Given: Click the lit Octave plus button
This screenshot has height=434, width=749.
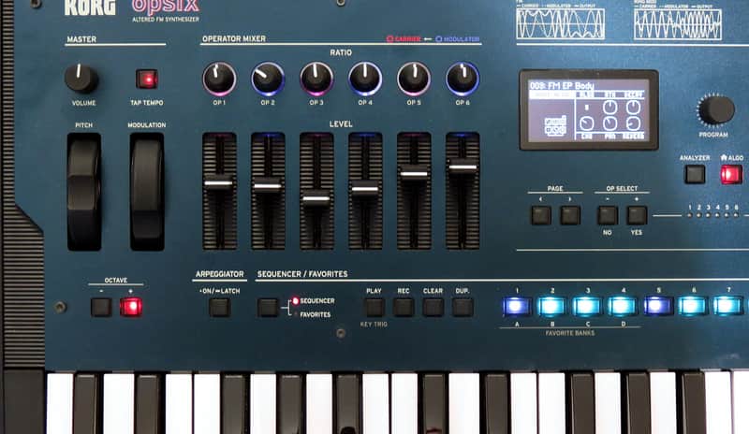Looking at the screenshot, I should pyautogui.click(x=131, y=307).
